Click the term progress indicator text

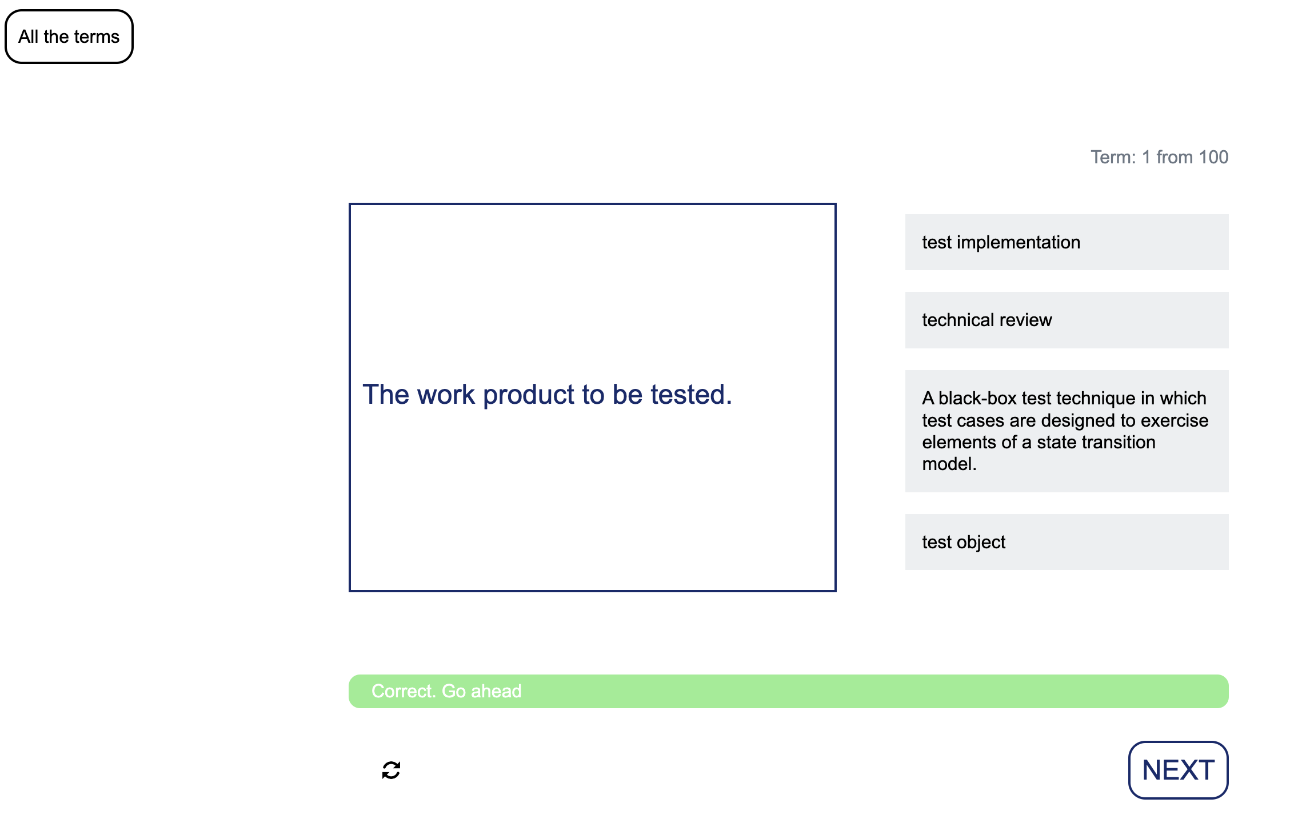click(x=1159, y=157)
